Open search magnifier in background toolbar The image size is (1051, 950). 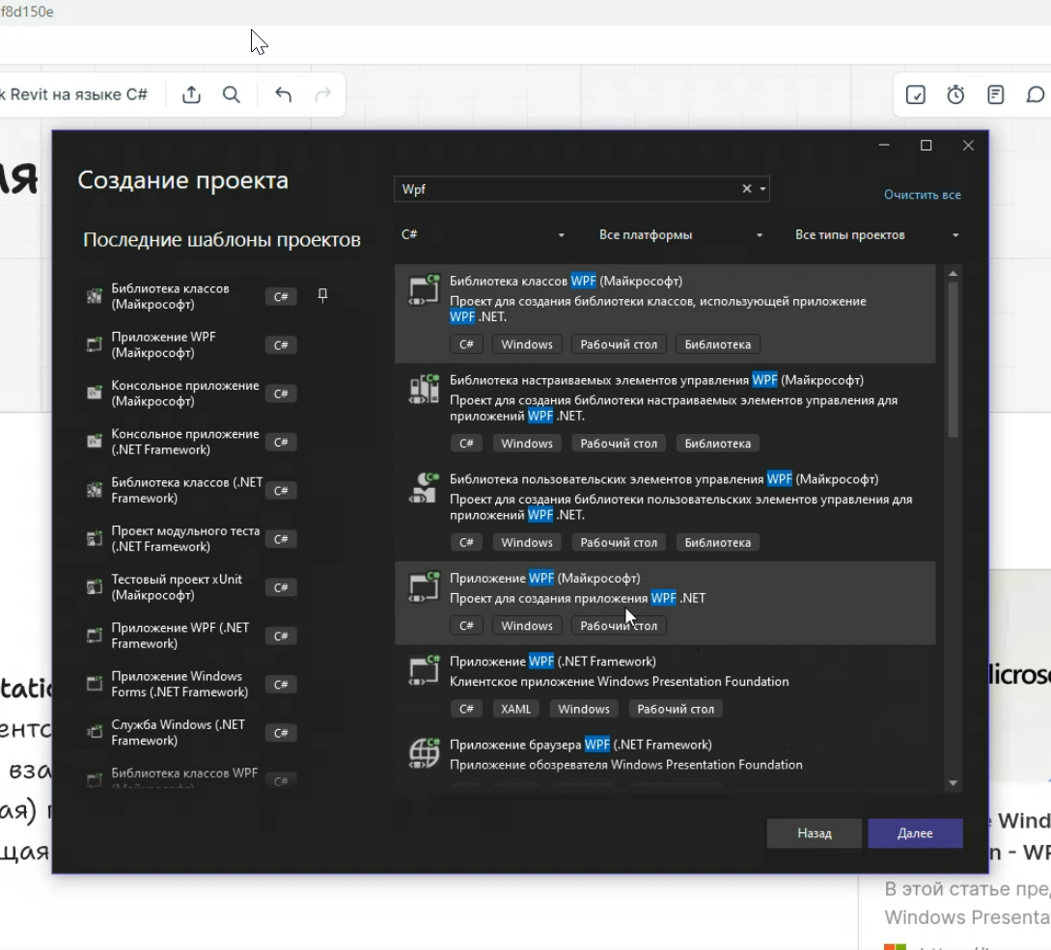pos(232,95)
